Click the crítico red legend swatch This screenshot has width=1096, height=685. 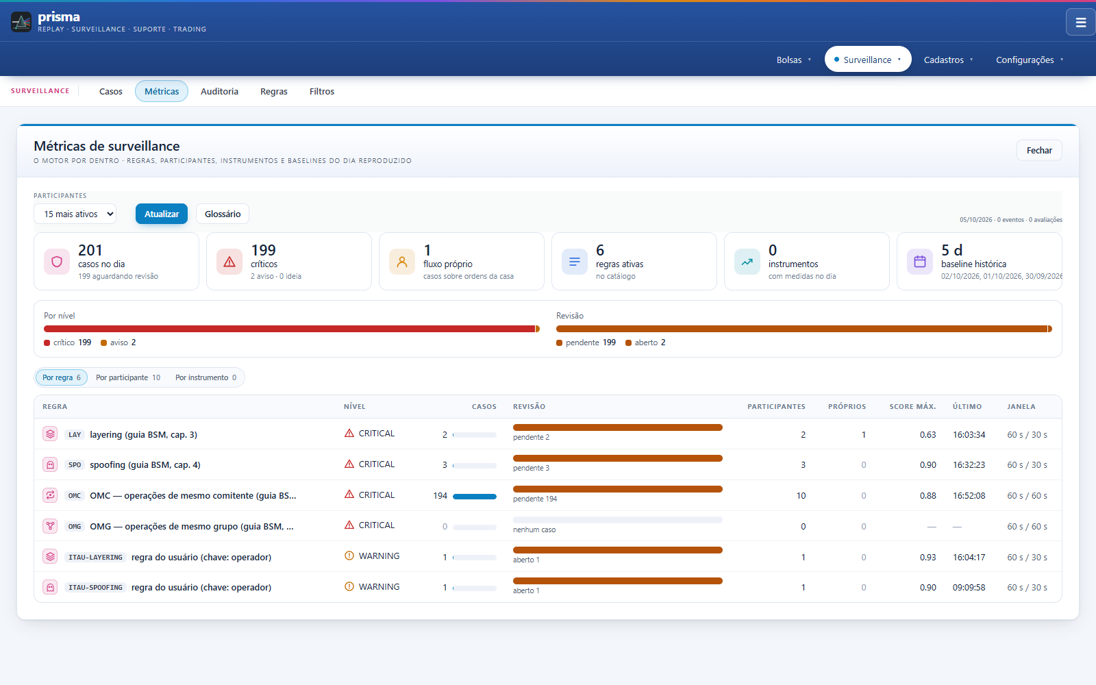tap(47, 342)
